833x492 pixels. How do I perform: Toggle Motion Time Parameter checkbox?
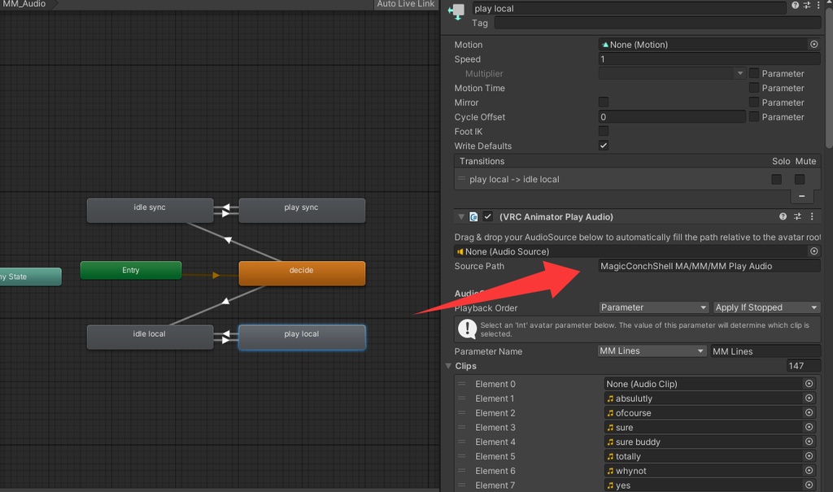coord(753,88)
